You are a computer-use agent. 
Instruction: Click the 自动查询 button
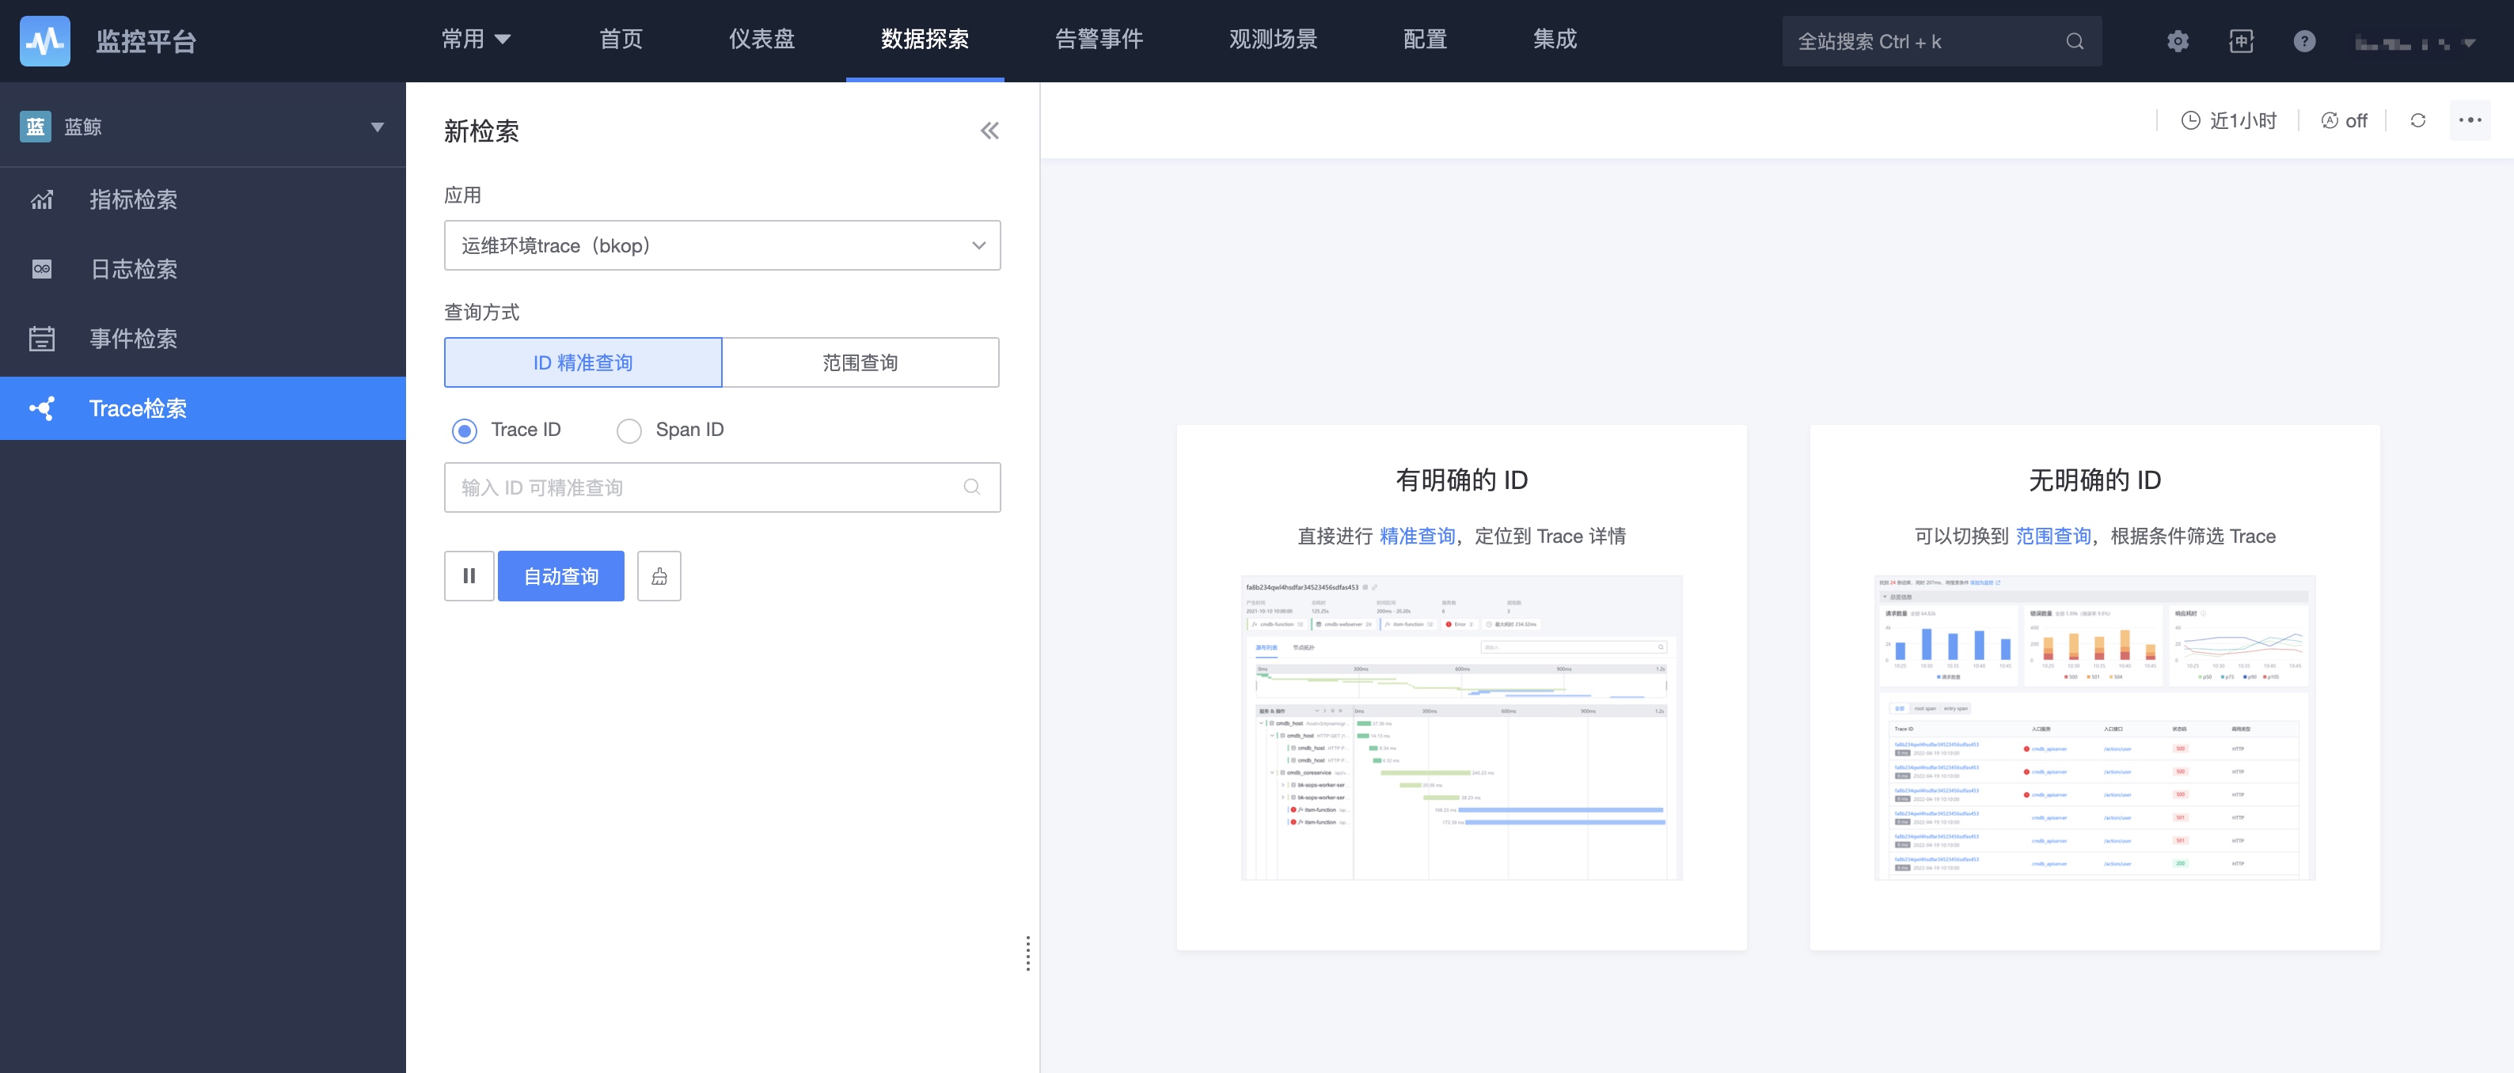[560, 574]
